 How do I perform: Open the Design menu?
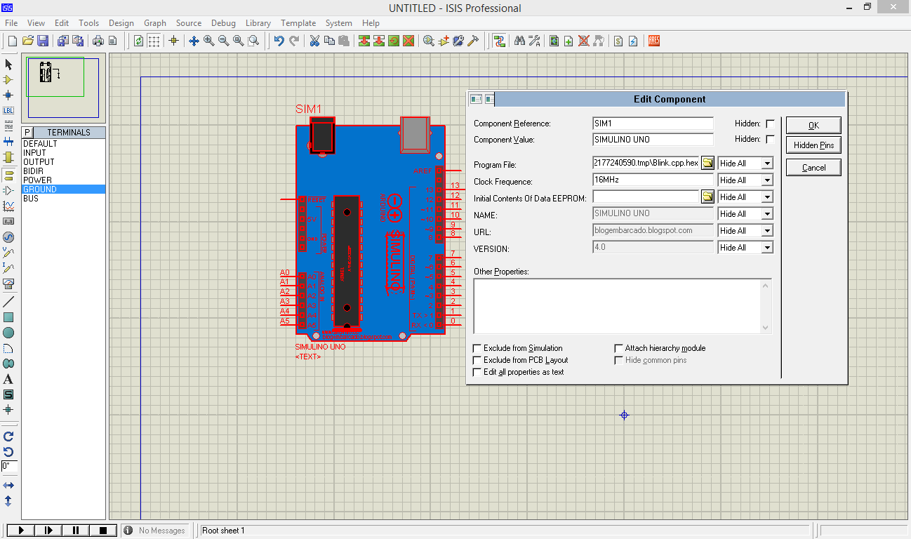tap(121, 23)
